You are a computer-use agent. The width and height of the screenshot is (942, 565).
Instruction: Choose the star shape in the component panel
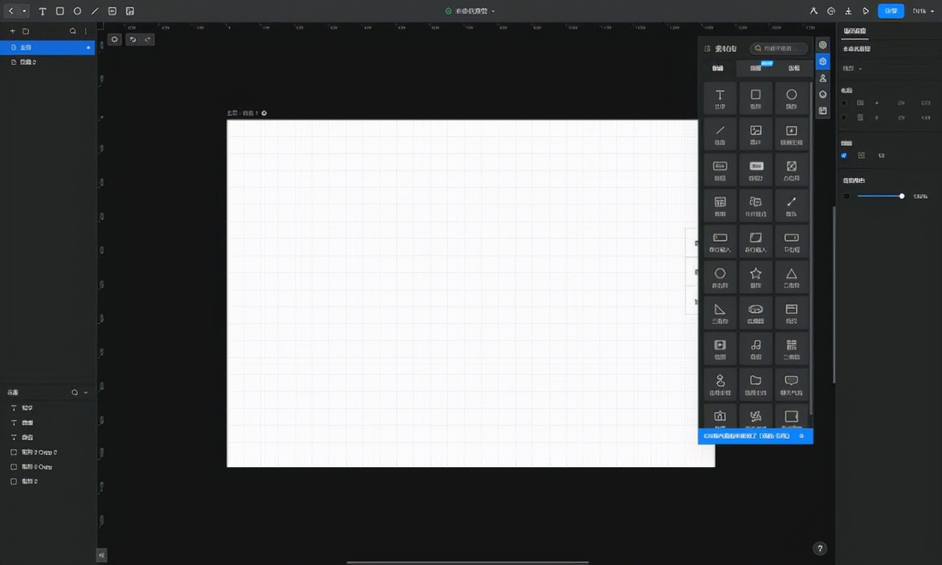[756, 277]
